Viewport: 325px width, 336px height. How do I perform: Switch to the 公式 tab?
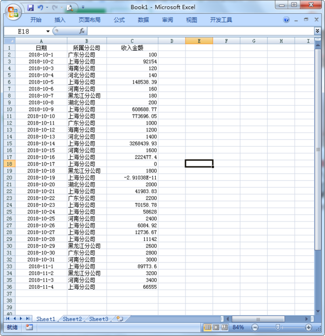119,20
